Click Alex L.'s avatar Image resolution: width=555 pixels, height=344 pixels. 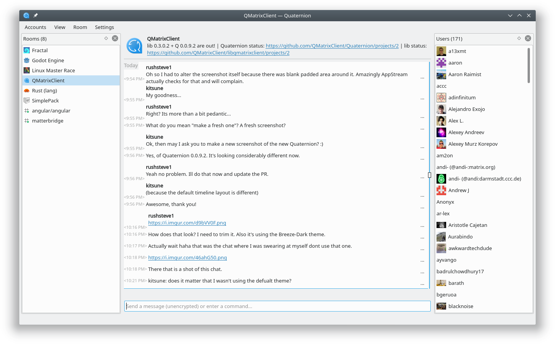(441, 121)
